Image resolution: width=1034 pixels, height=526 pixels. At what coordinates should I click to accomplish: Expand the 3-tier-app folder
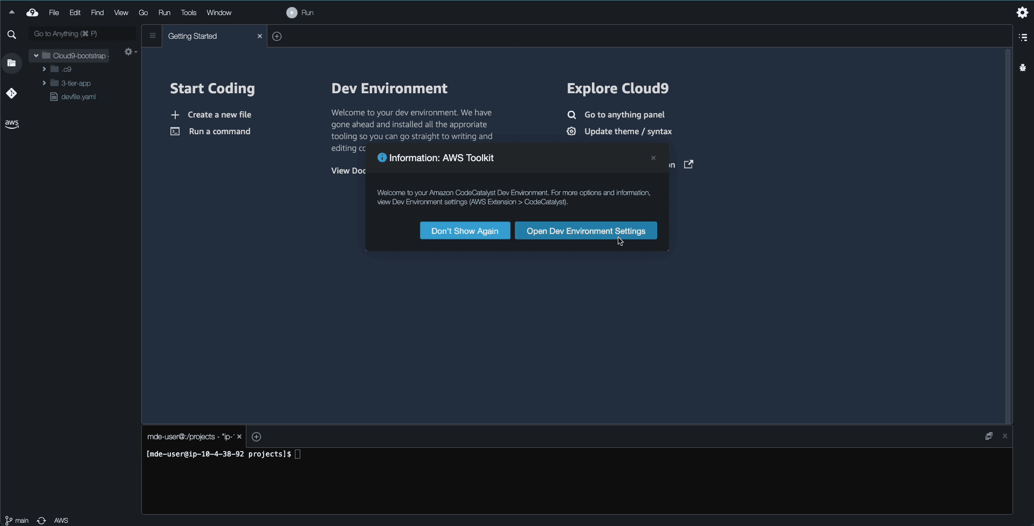pos(44,83)
